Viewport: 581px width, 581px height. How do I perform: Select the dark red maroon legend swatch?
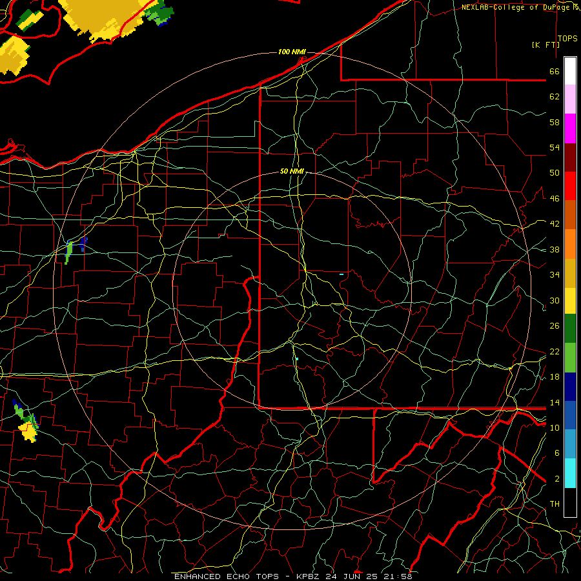tap(570, 157)
